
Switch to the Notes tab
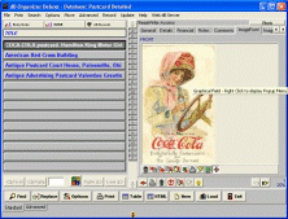[204, 30]
